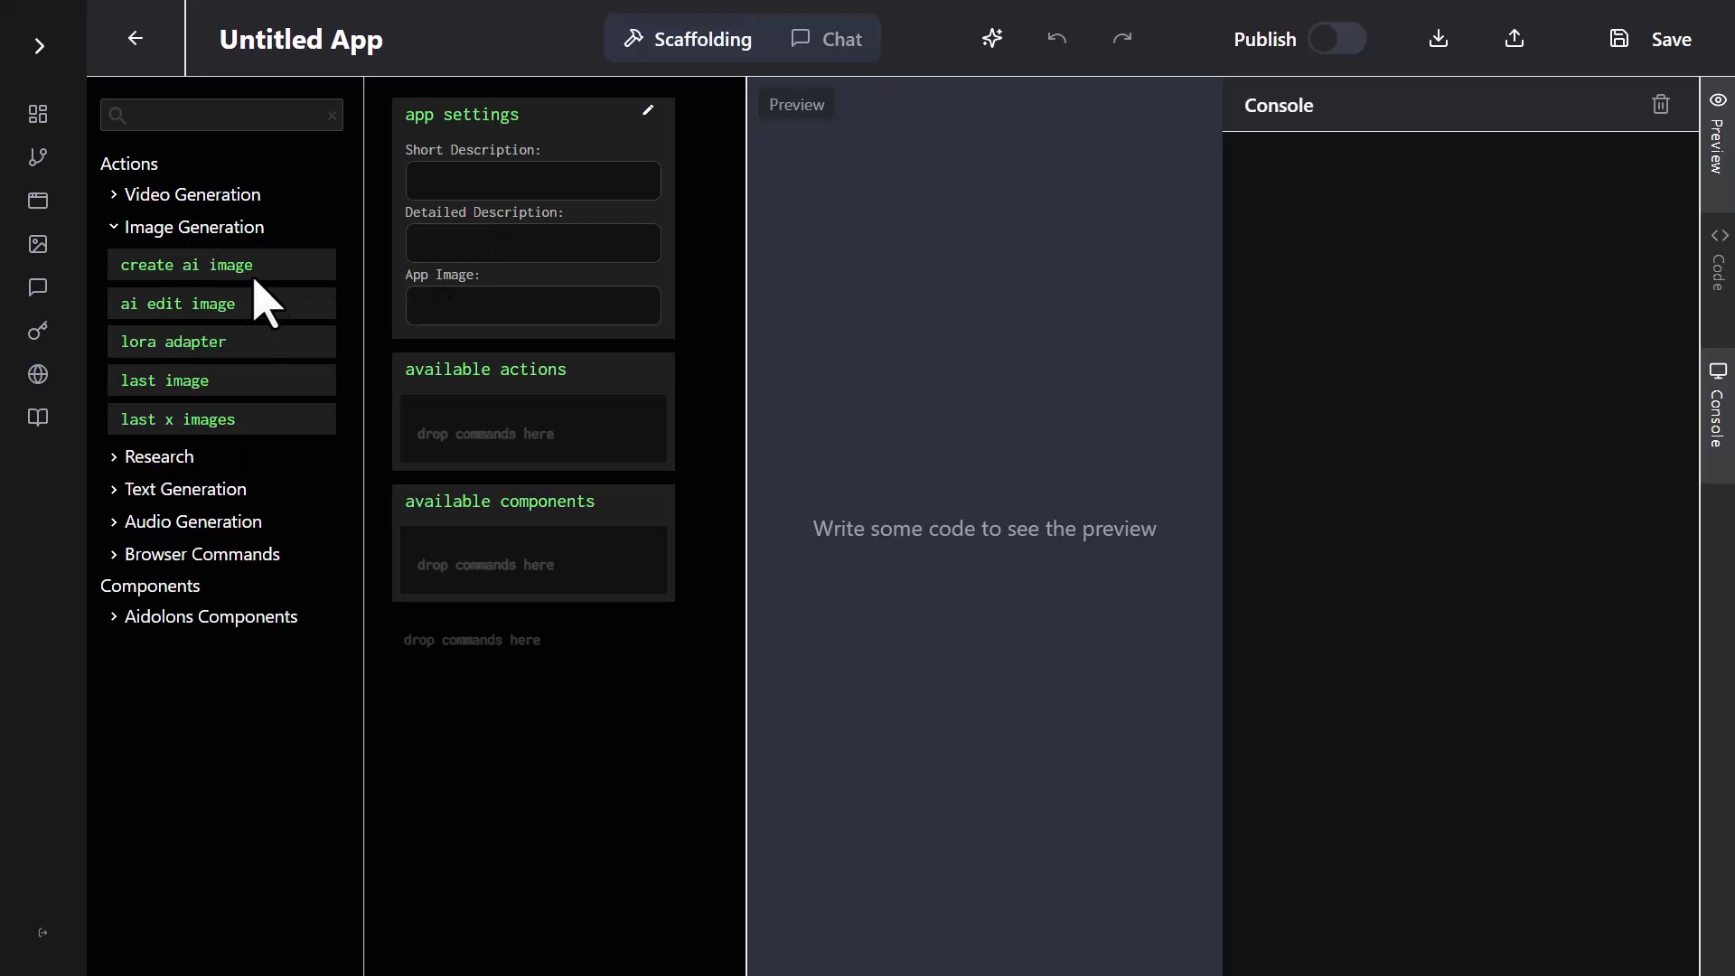Select the branching workflow icon in sidebar

point(37,157)
